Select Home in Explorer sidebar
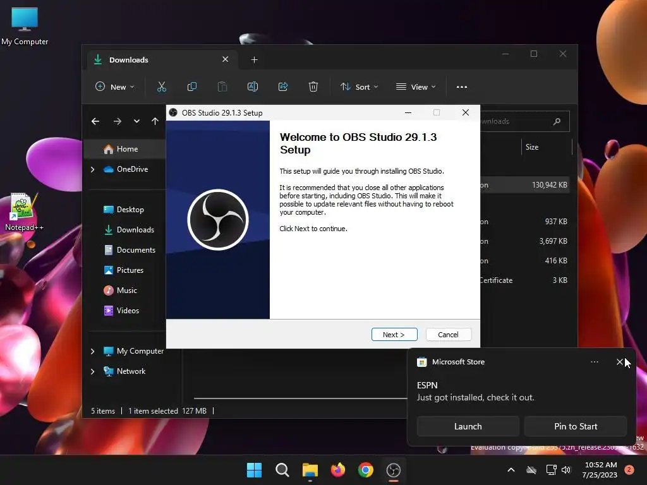Screen dimensions: 647x485 click(x=126, y=149)
